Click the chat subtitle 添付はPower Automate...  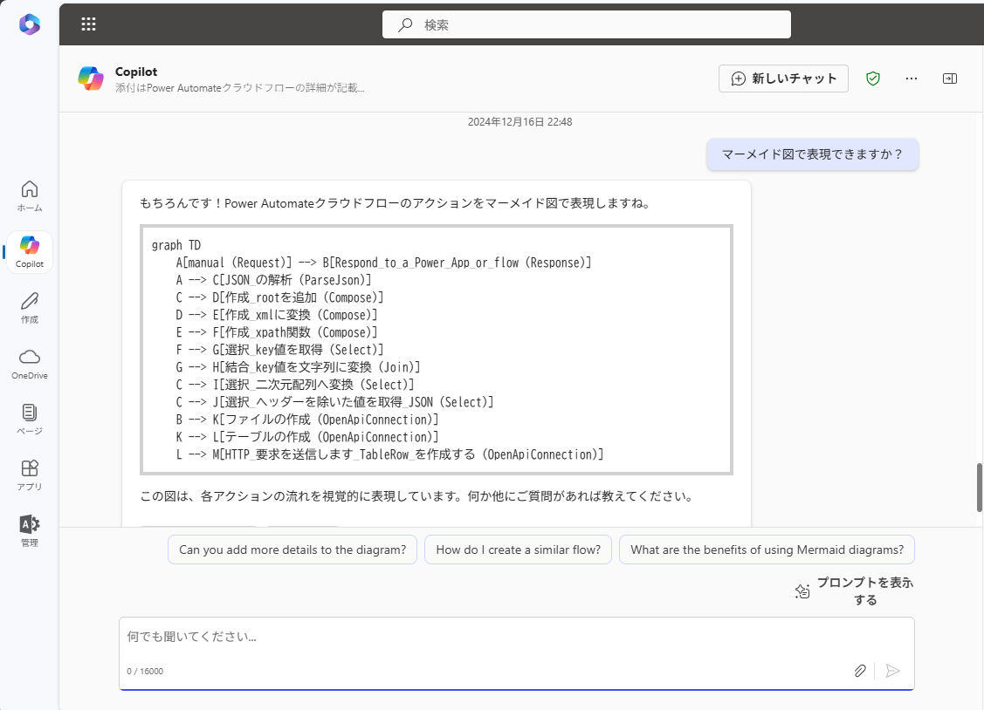(x=240, y=88)
